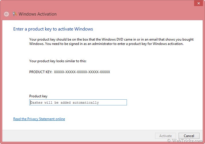Viewport: 205px width, 144px height.
Task: Close the Windows Activation dialog
Action: point(198,3)
